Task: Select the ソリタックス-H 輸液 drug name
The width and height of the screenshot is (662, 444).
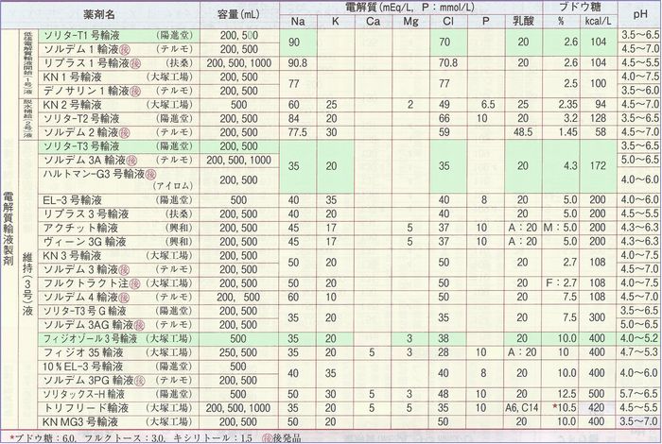Action: coord(84,394)
